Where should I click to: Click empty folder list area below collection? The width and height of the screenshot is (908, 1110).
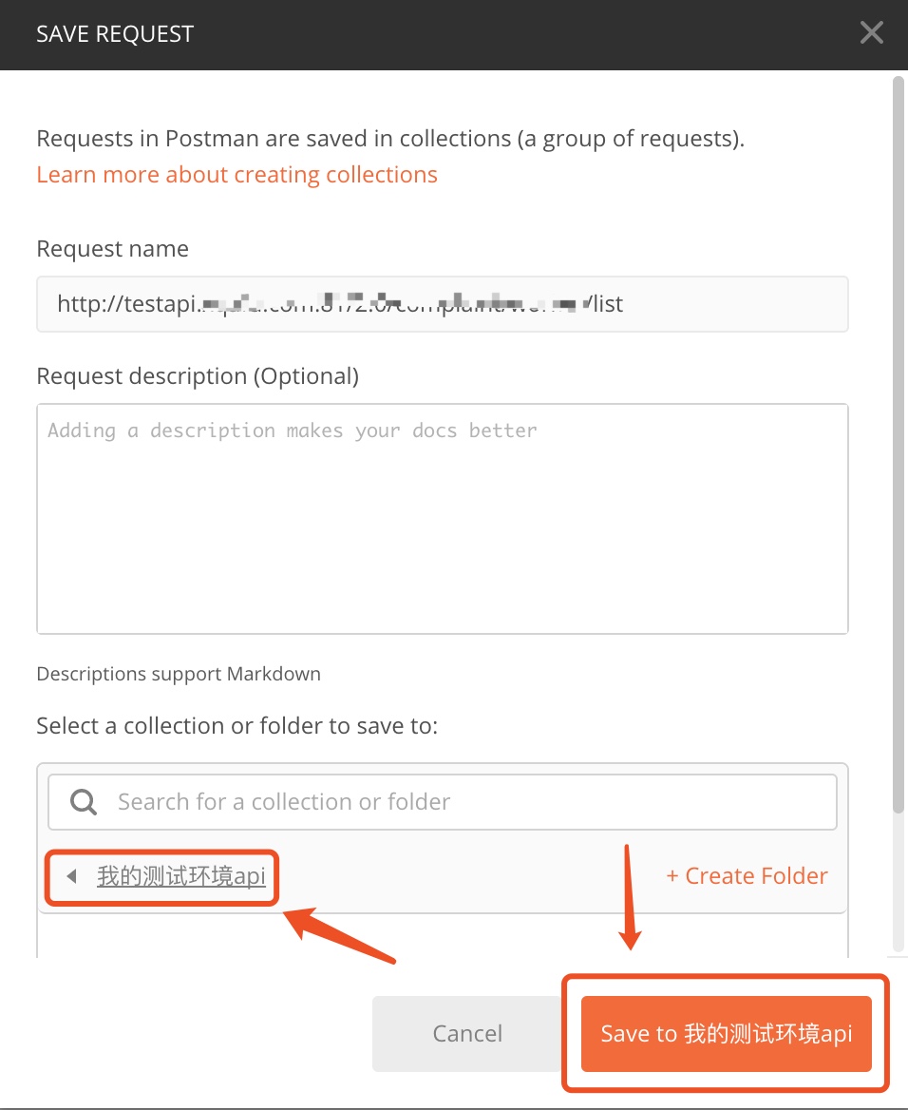443,936
